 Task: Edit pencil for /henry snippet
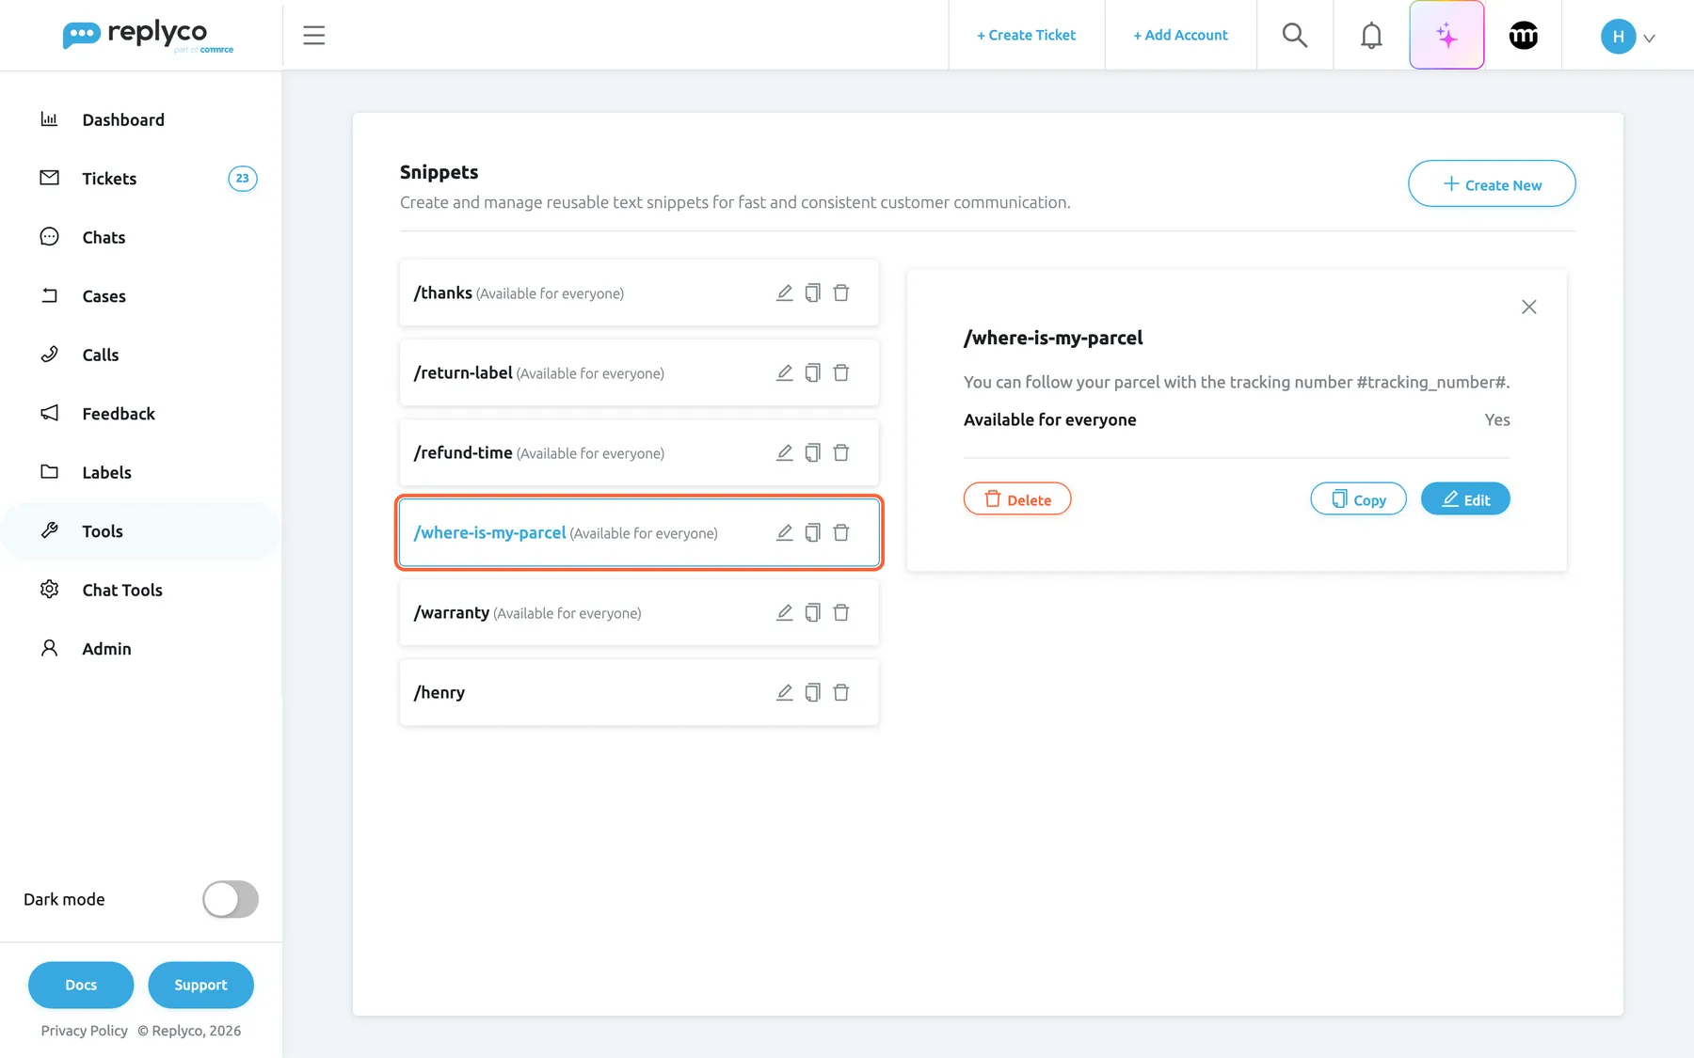pos(784,692)
